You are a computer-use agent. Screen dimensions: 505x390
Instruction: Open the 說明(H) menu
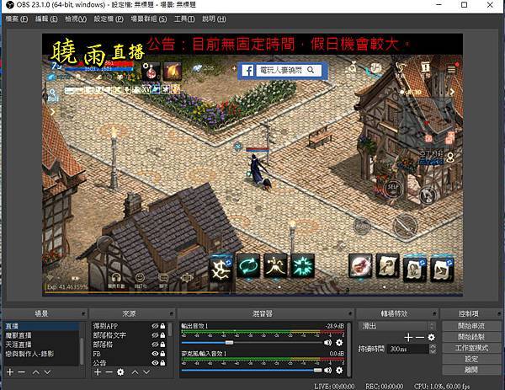214,19
